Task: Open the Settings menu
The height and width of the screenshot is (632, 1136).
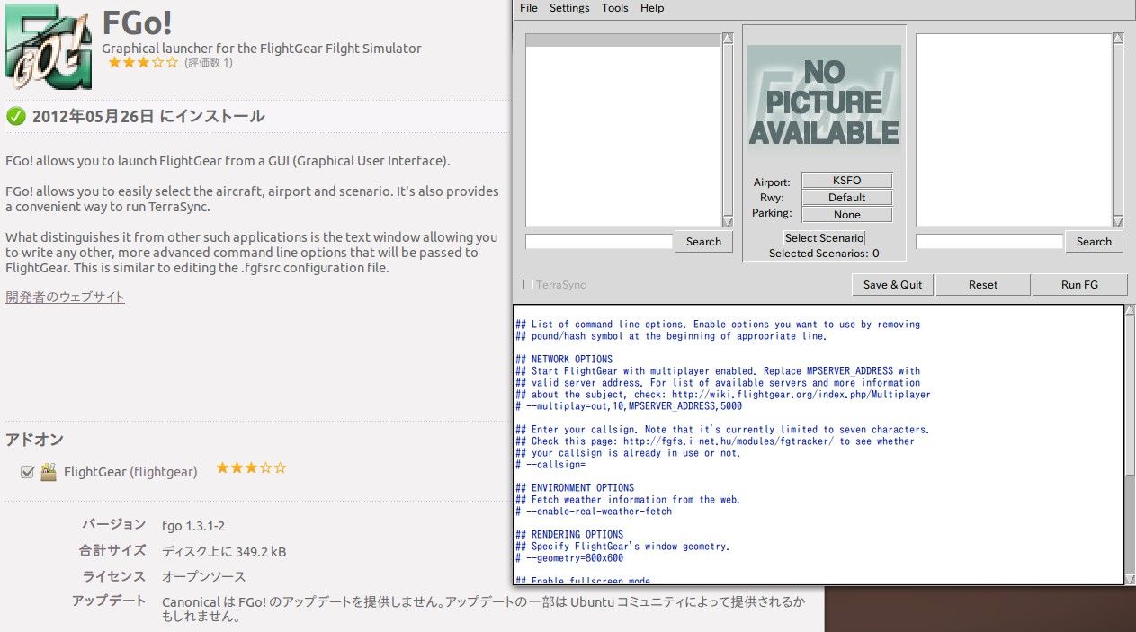Action: (x=569, y=8)
